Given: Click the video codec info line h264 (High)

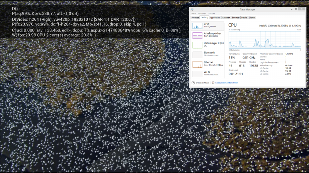Looking at the screenshot, I should click(x=74, y=20).
